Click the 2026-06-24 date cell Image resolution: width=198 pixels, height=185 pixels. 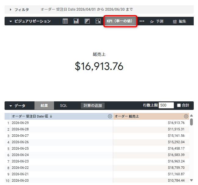pyautogui.click(x=62, y=155)
